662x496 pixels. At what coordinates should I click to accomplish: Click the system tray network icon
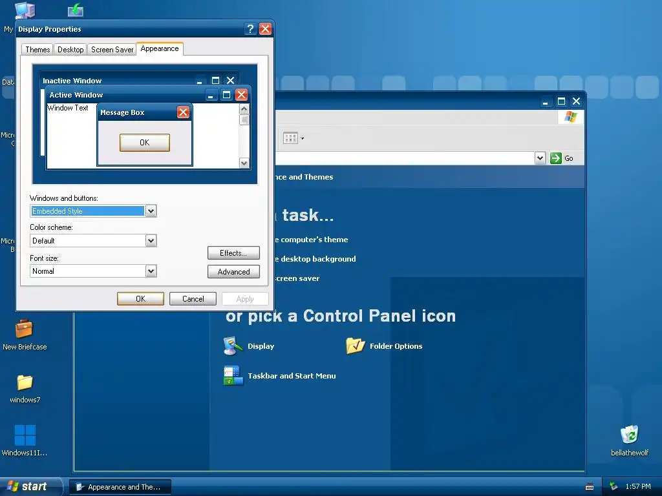point(614,486)
